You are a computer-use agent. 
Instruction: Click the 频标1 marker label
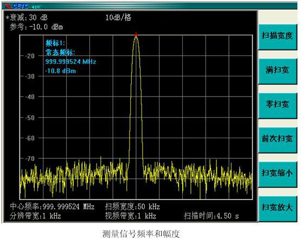click(x=55, y=43)
